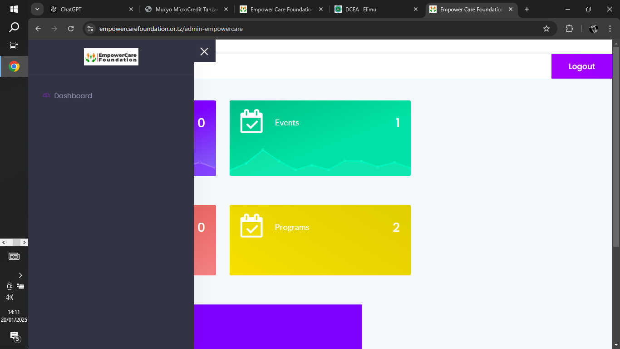Open Chrome's three-dot menu
This screenshot has width=620, height=349.
tap(610, 29)
